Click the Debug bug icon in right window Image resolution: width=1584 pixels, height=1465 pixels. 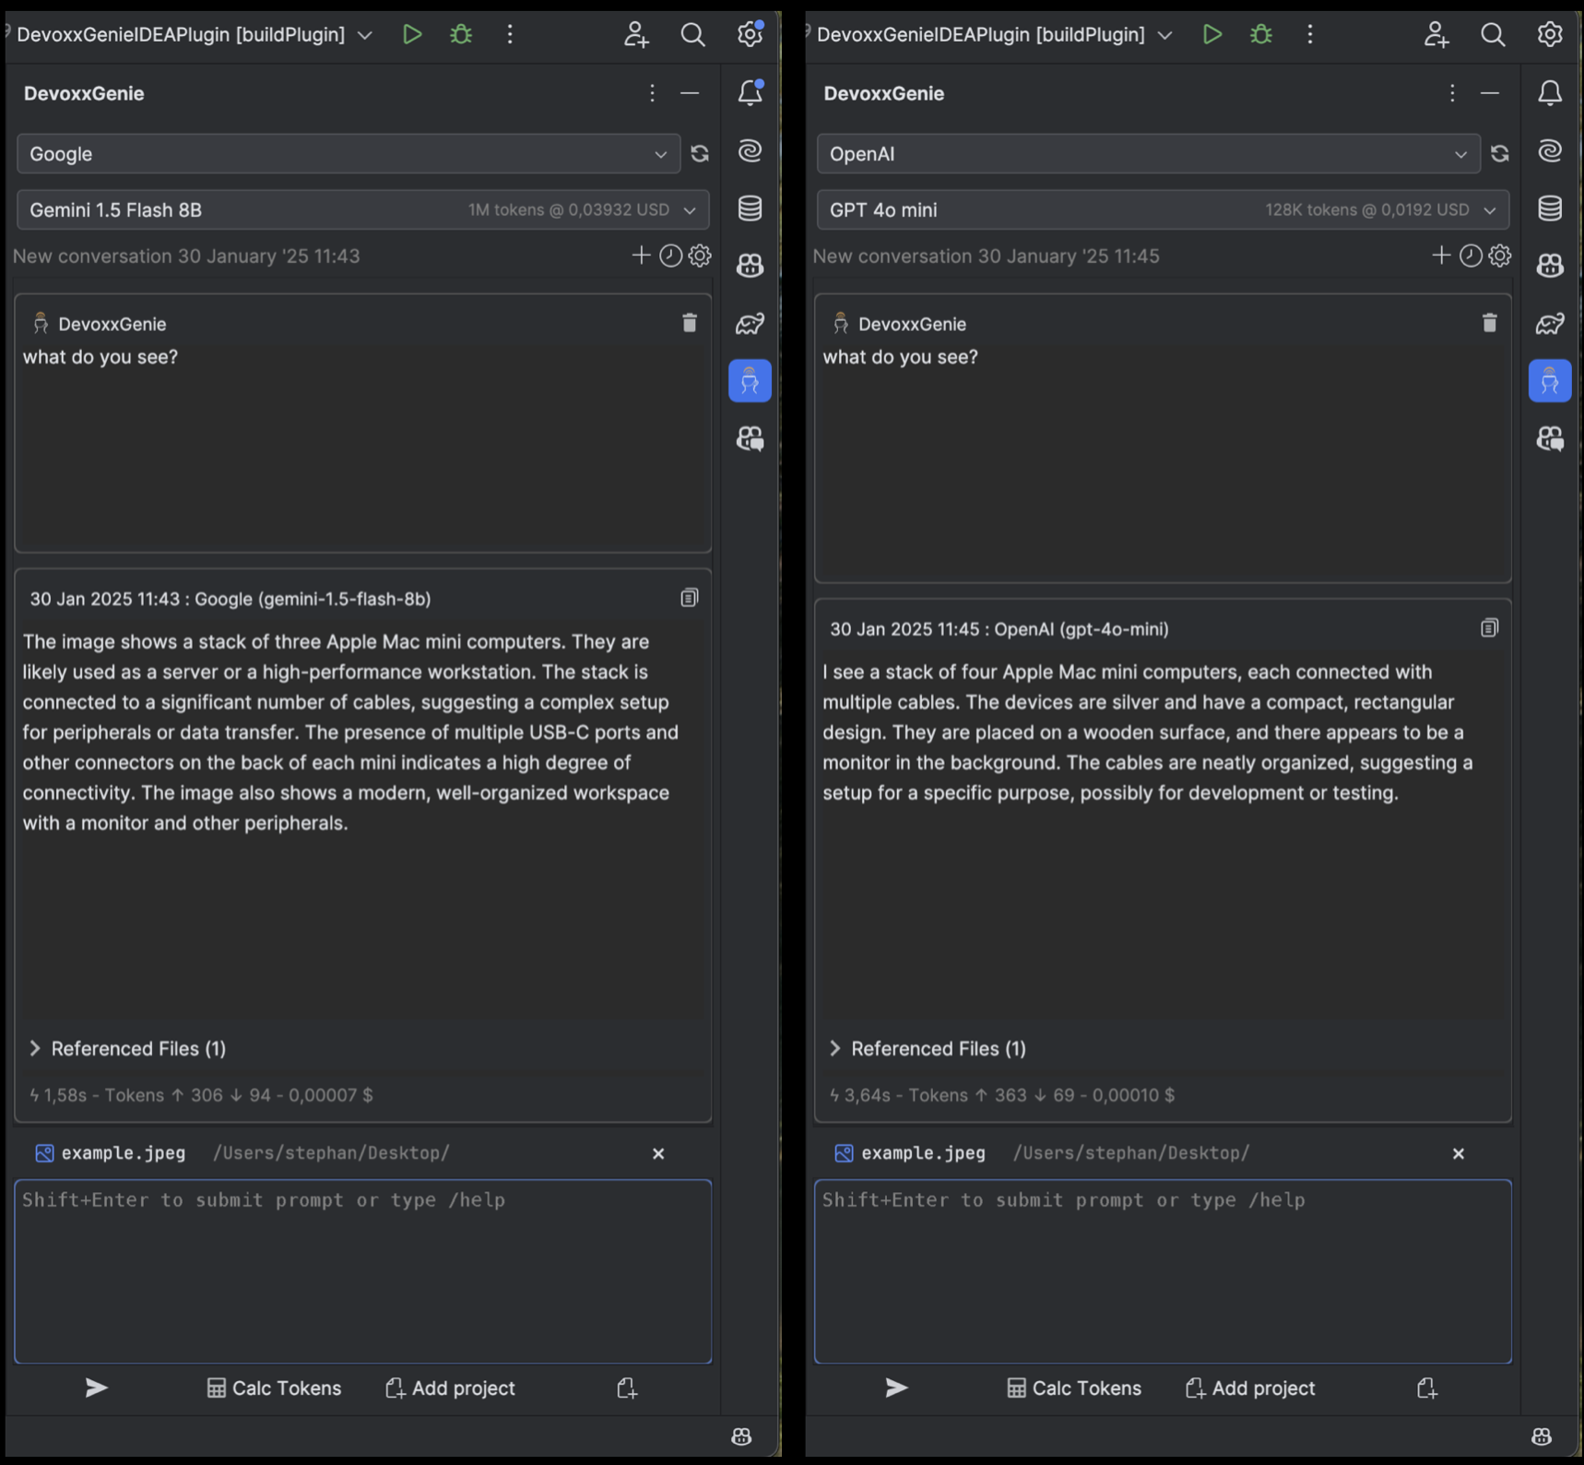point(1260,35)
